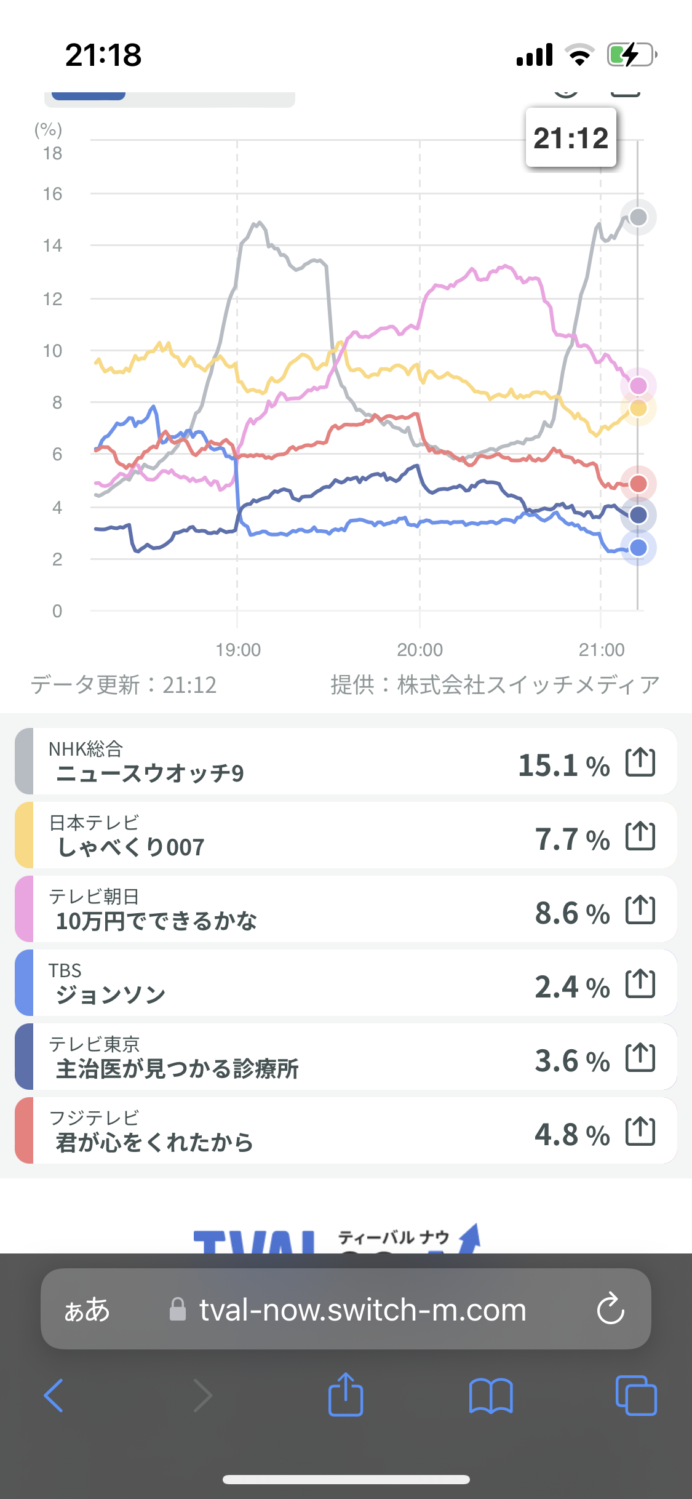Go back with Safari back arrow
Screen dimensions: 692x1499
54,1395
